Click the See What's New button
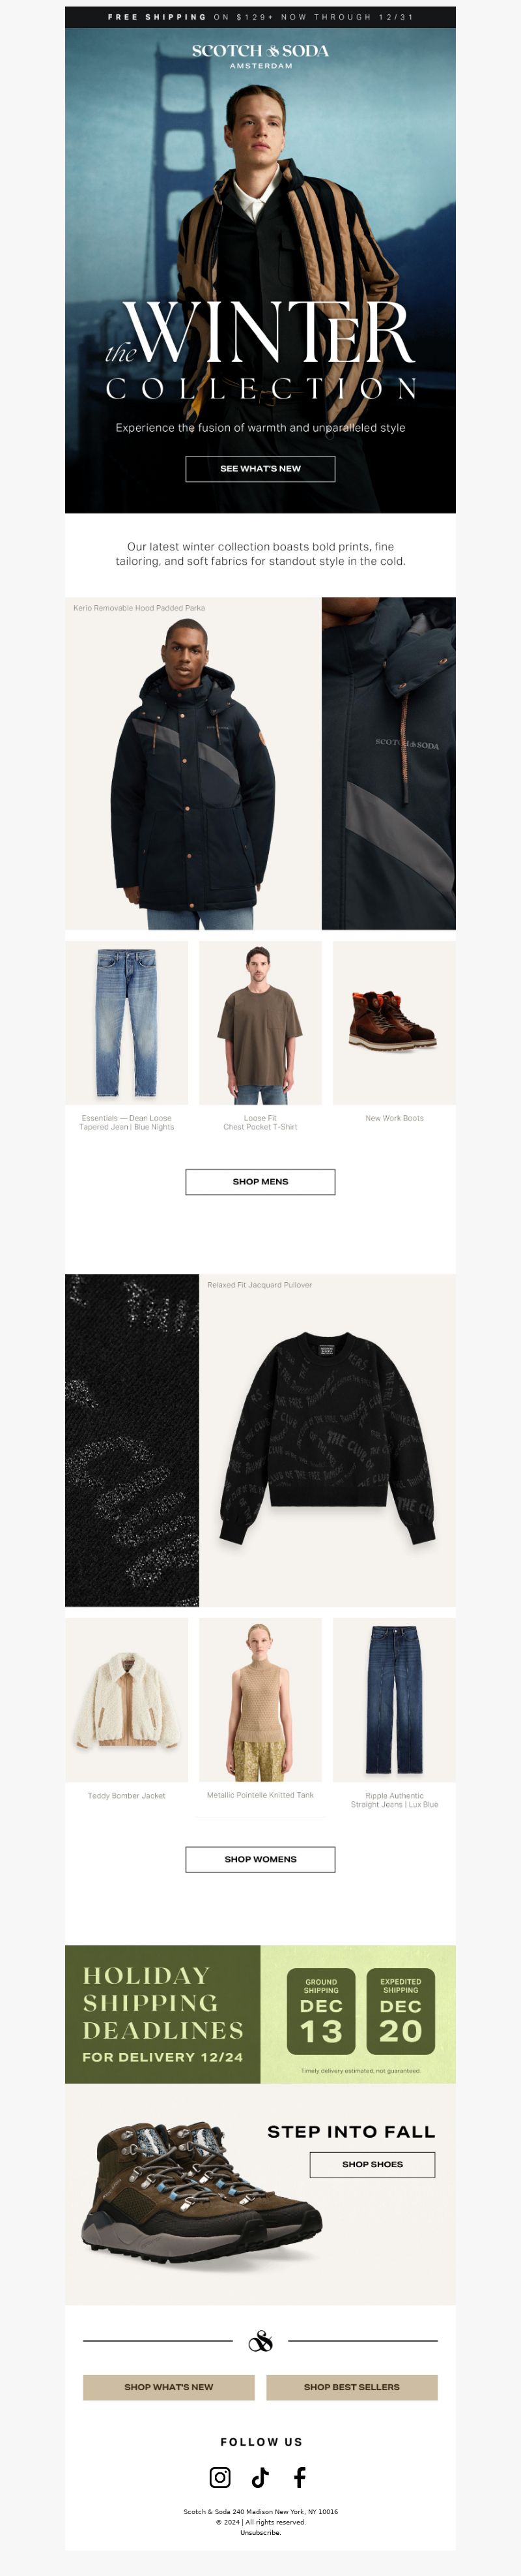The width and height of the screenshot is (521, 2576). pos(260,468)
